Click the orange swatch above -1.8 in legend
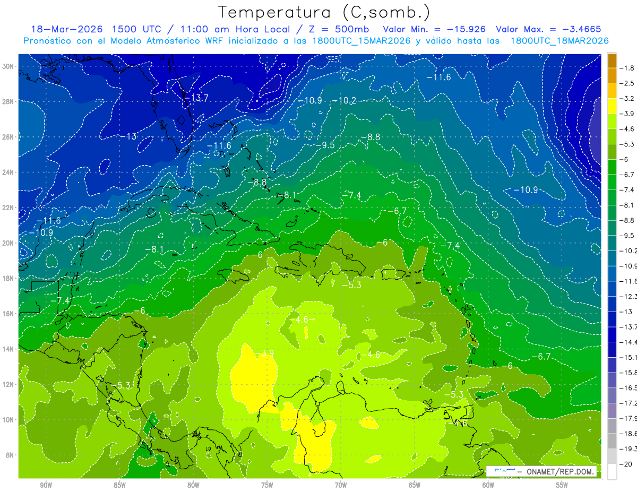Screen dimensions: 637x492 click(612, 61)
